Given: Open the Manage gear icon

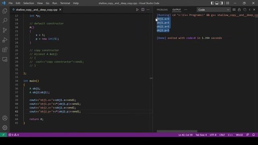Looking at the screenshot, I should pos(5,128).
